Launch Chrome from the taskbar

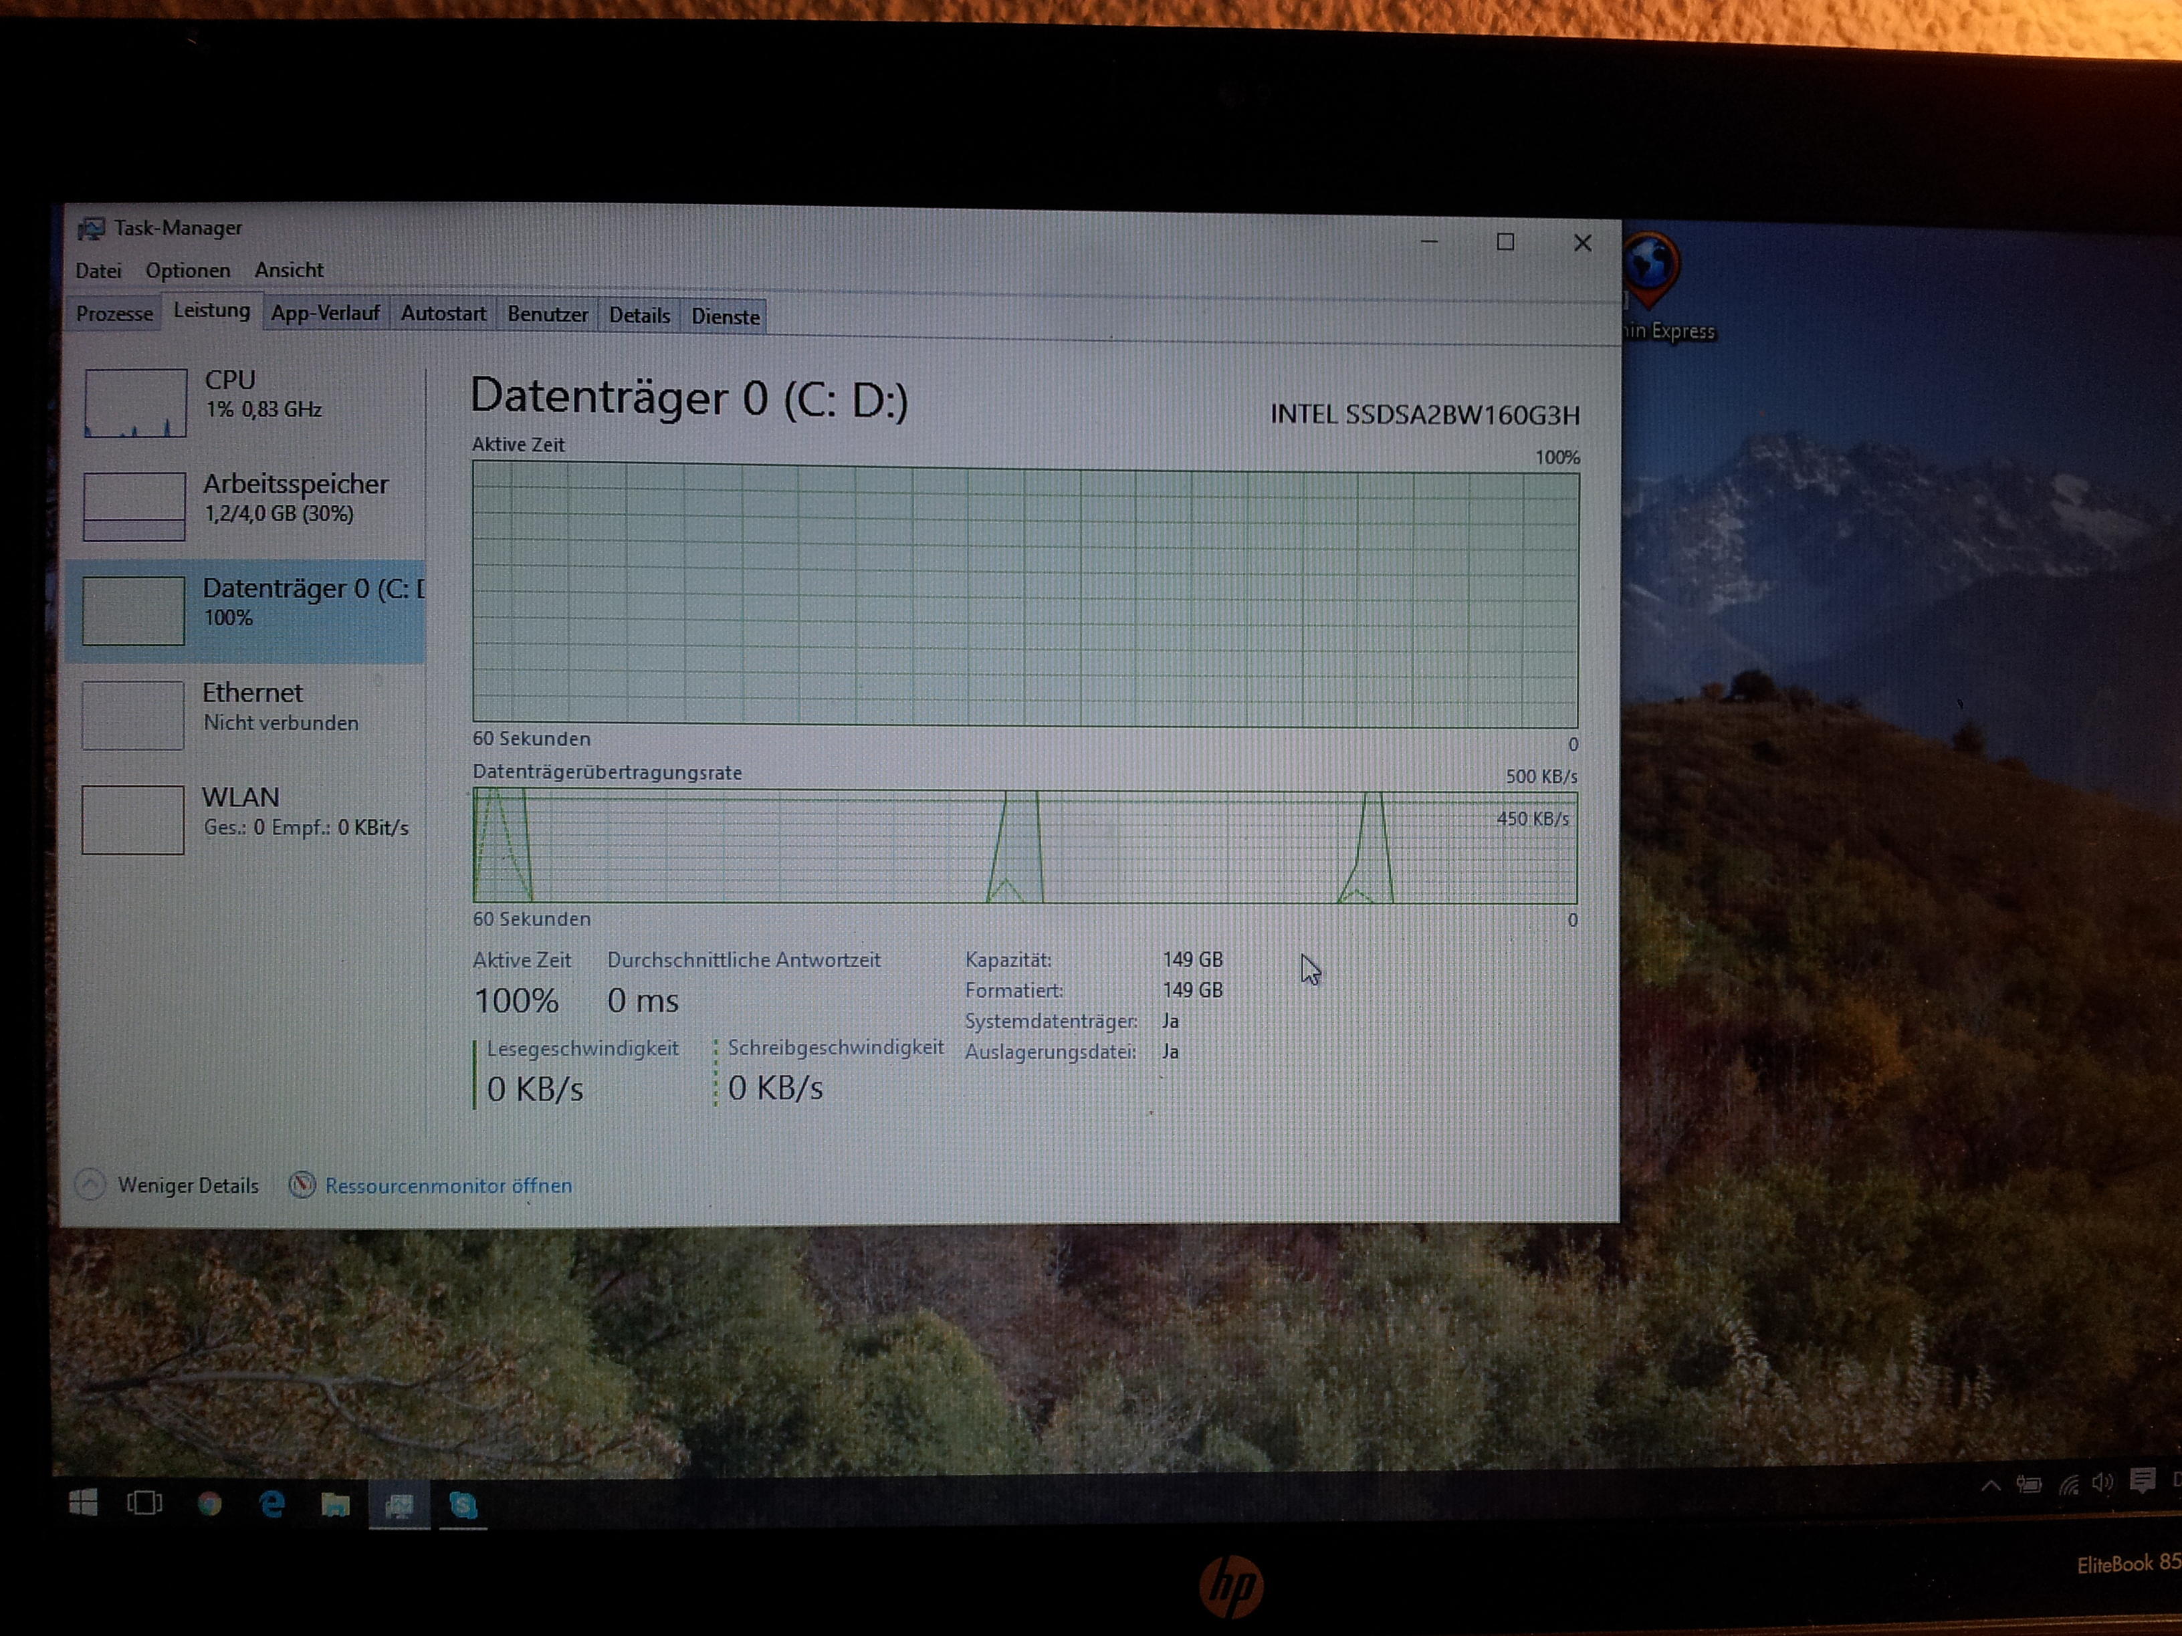209,1504
